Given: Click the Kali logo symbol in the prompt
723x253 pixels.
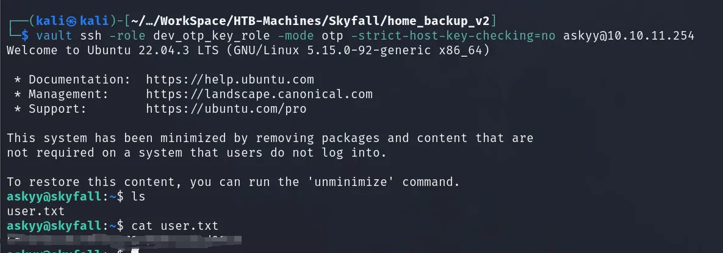Looking at the screenshot, I should (72, 20).
